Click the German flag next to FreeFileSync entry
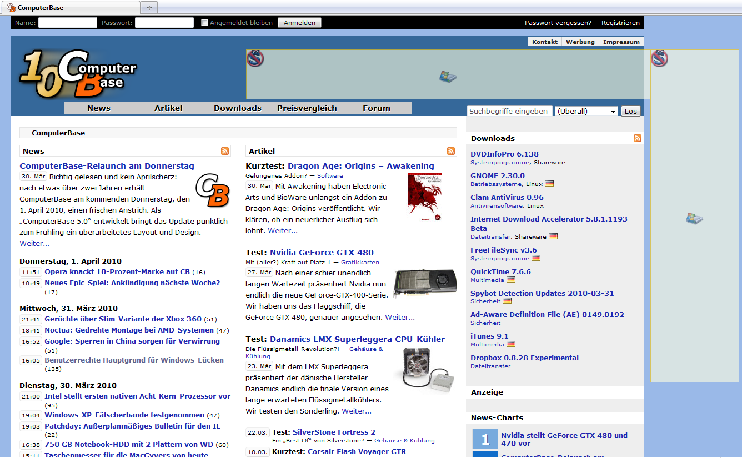The image size is (742, 458). (536, 258)
